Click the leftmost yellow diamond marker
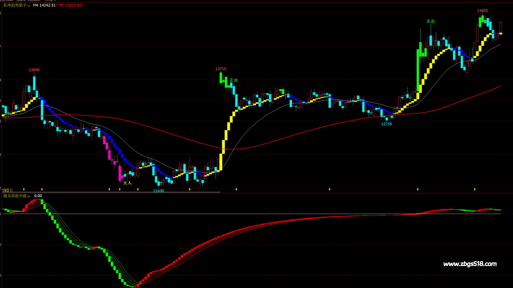 click(x=24, y=189)
